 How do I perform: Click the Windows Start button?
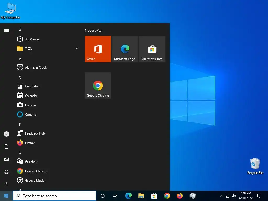(x=6, y=196)
